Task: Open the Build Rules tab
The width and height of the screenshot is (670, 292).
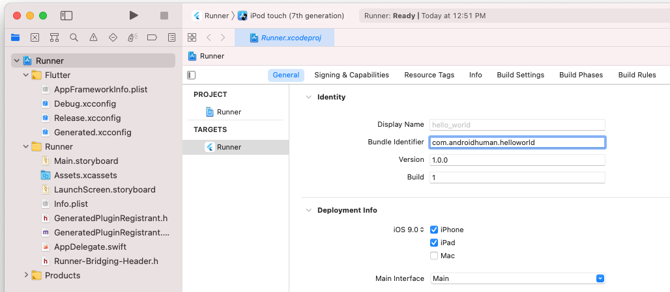Action: (637, 75)
